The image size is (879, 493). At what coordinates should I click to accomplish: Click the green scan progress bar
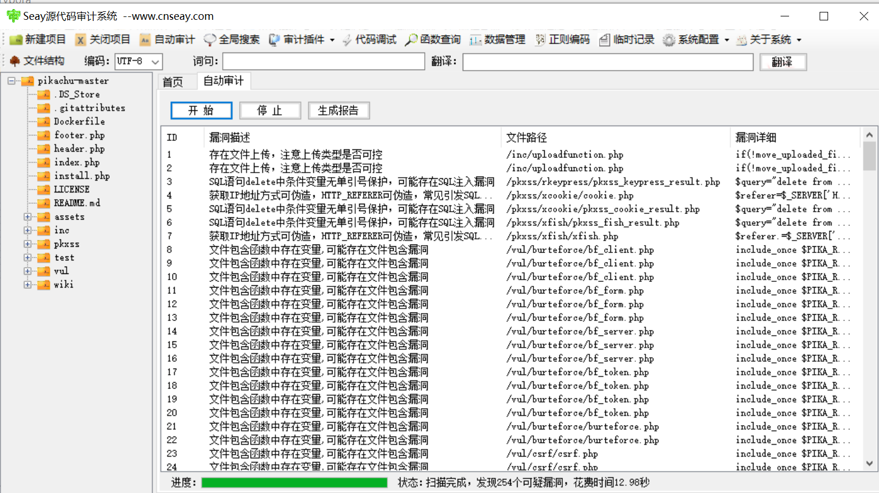pos(294,482)
